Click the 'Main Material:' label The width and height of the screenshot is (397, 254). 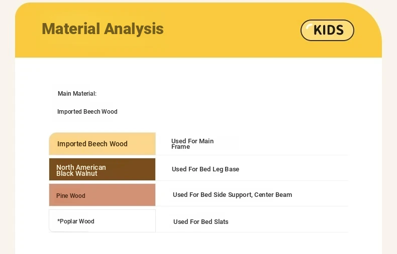tap(77, 94)
